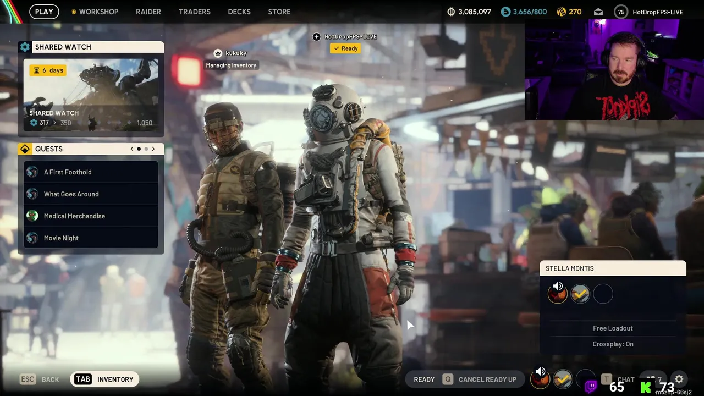Open the Shared Watch event thumbnail

click(x=91, y=95)
